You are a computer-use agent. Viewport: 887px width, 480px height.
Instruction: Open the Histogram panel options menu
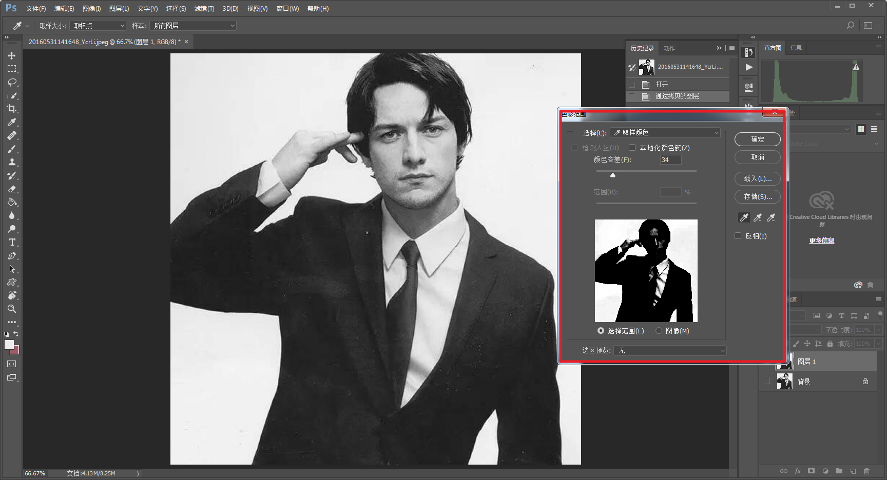[x=878, y=48]
